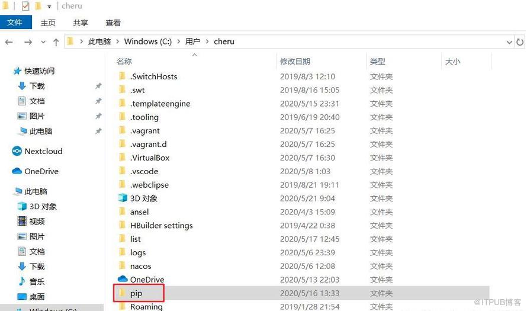Select the list folder
527x311 pixels.
tap(136, 239)
